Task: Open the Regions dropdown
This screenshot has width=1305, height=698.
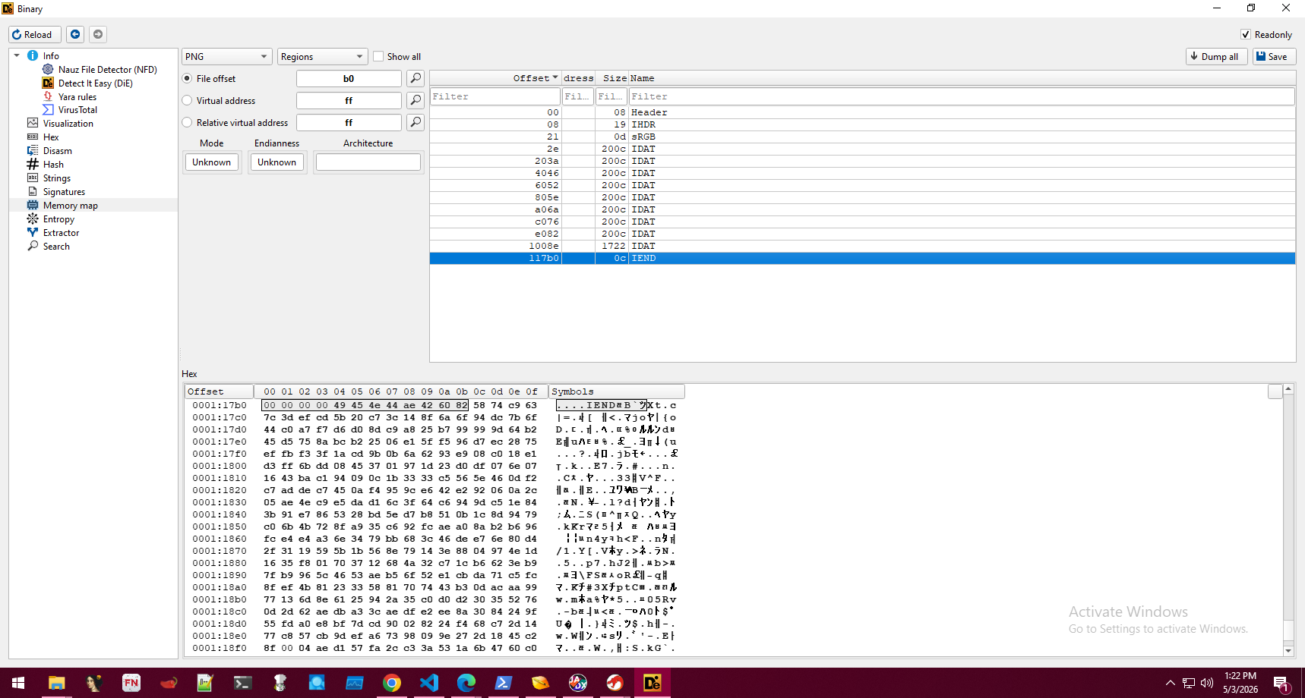Action: (322, 56)
